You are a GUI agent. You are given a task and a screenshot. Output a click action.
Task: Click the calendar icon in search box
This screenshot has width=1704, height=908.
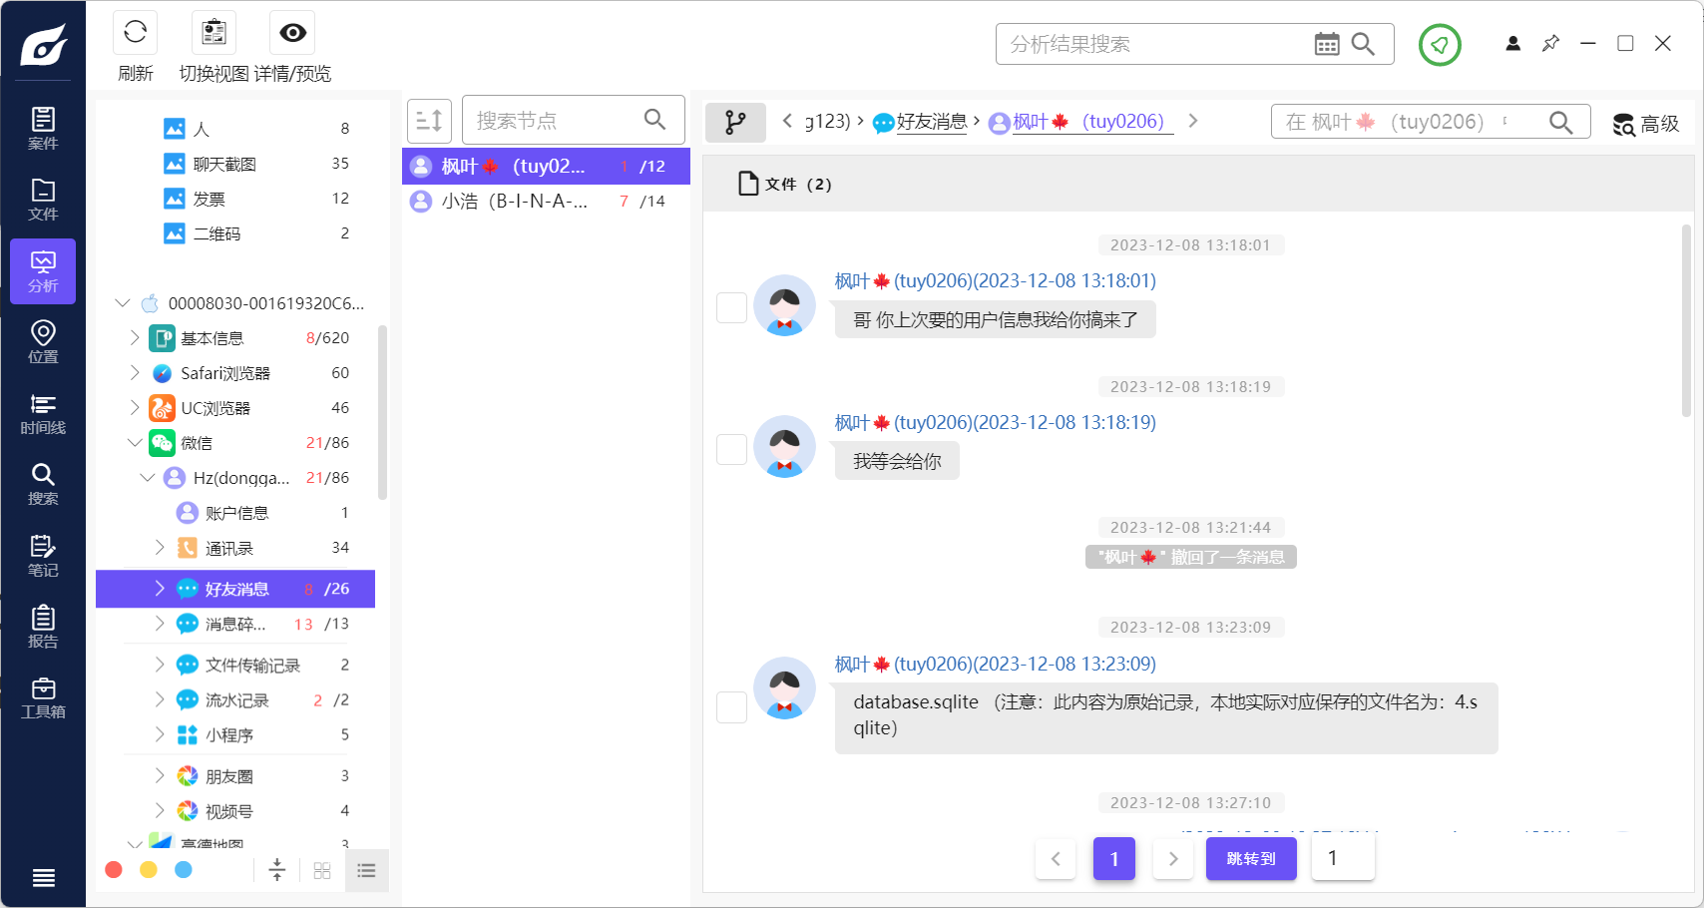1326,44
